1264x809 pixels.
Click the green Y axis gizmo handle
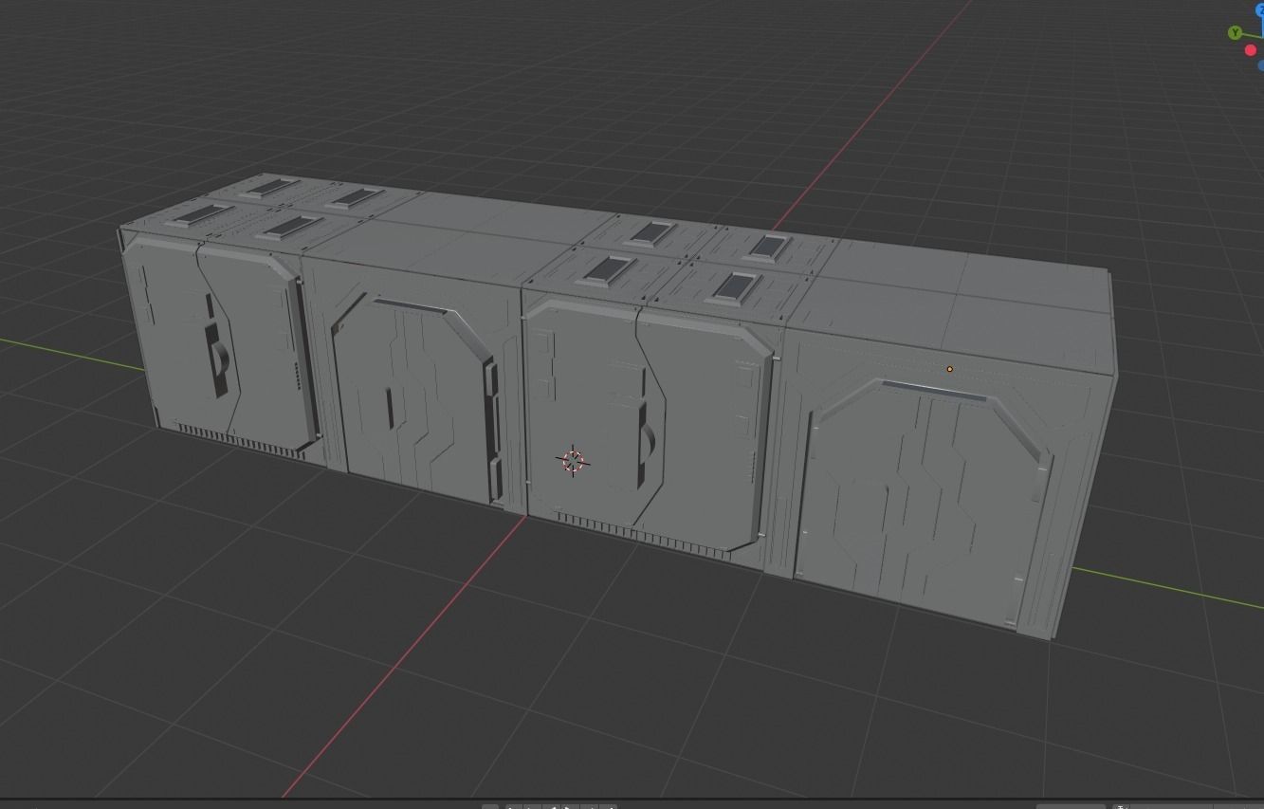pyautogui.click(x=1235, y=33)
